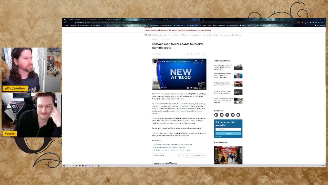
Task: Open the Twitter icon under Follow Us
Action: (222, 115)
